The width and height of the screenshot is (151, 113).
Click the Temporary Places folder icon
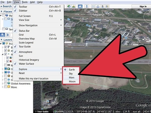tap(7, 29)
